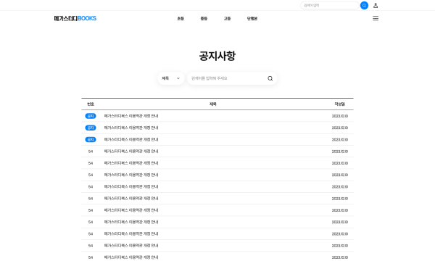
Task: Open the hamburger menu icon
Action: [x=376, y=18]
